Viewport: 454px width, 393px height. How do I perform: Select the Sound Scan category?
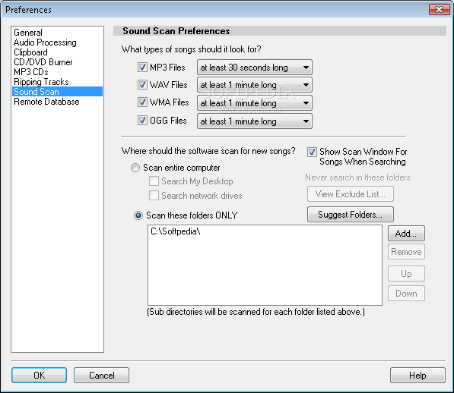tap(57, 92)
